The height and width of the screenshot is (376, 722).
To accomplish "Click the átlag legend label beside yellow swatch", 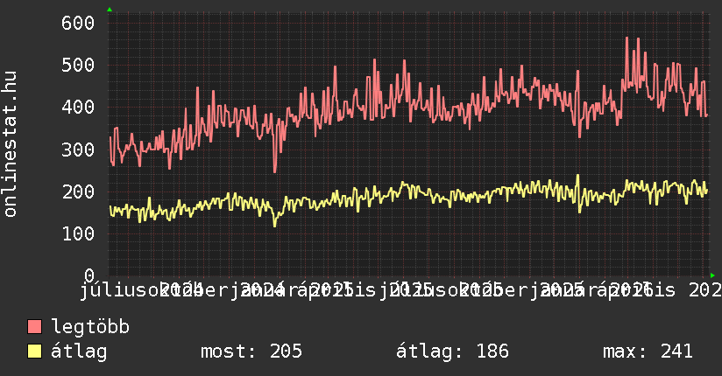I will click(x=79, y=352).
